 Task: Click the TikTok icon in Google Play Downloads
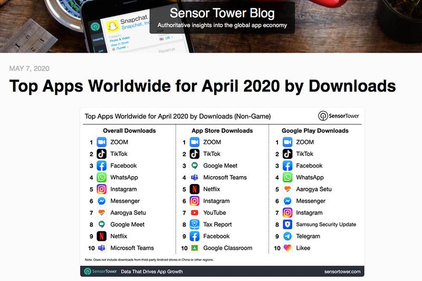pos(287,154)
